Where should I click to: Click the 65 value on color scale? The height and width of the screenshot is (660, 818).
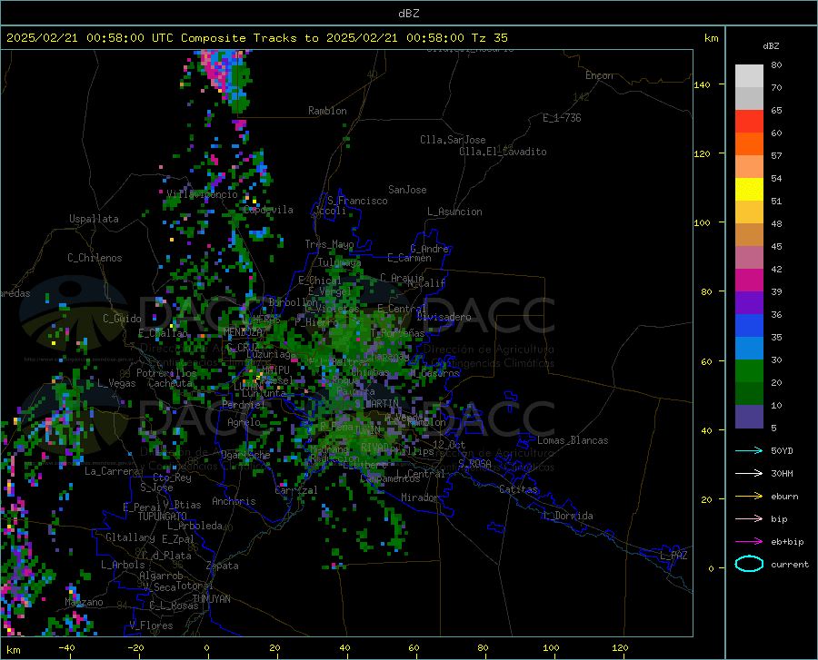click(776, 111)
